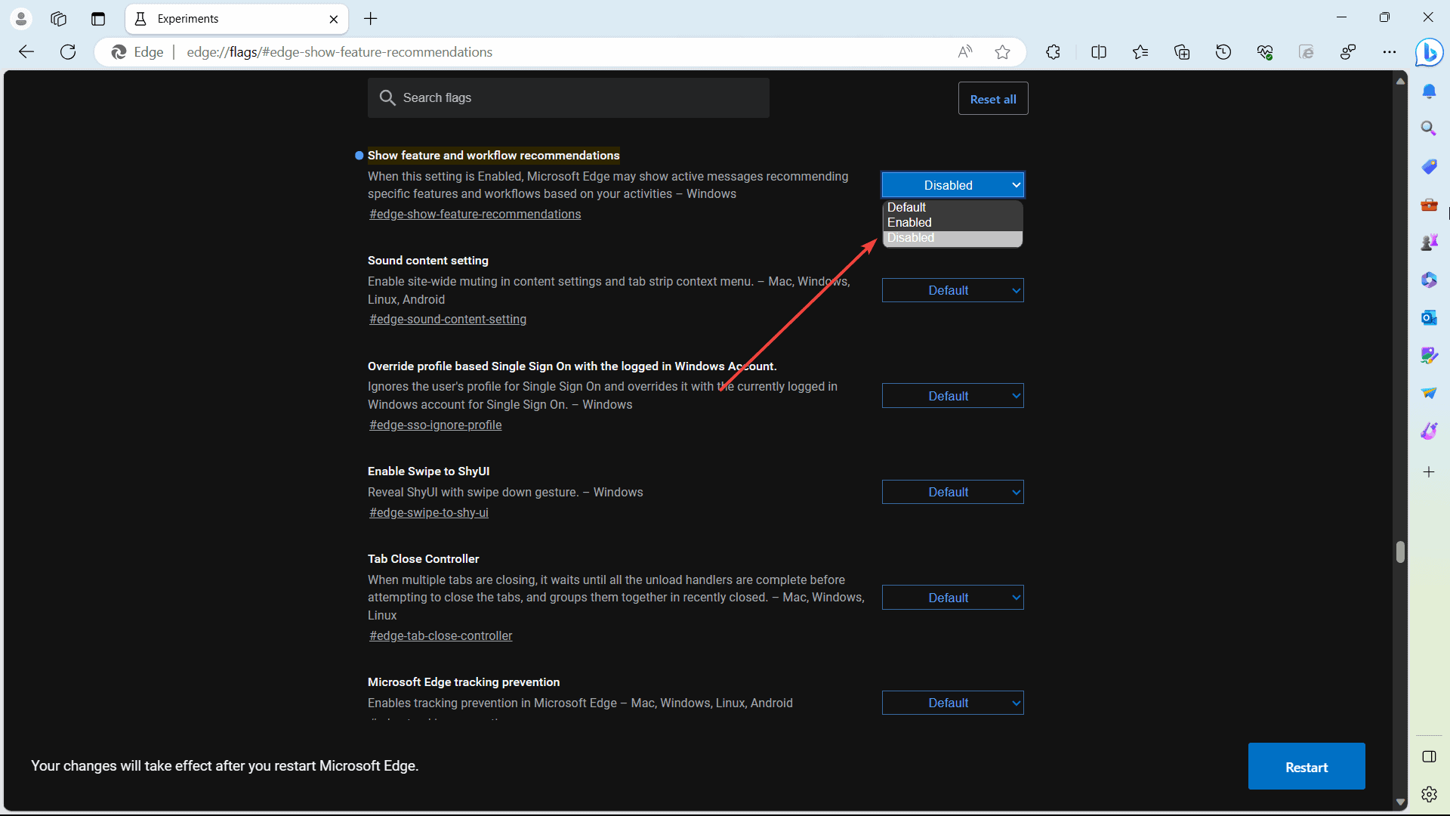The height and width of the screenshot is (816, 1450).
Task: Open #edge-tab-close-controller link
Action: [441, 636]
